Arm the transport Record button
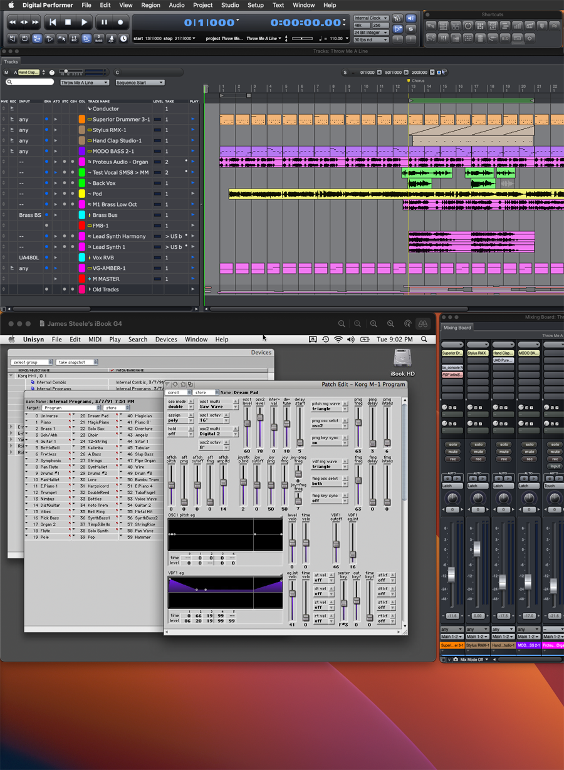564x770 pixels. click(120, 23)
